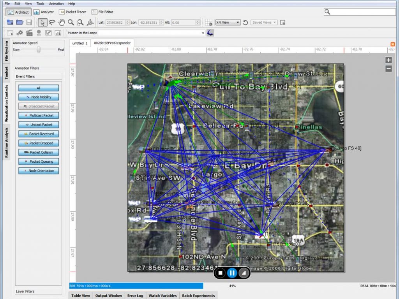Toggle the Unicast Packet filter

pyautogui.click(x=39, y=125)
